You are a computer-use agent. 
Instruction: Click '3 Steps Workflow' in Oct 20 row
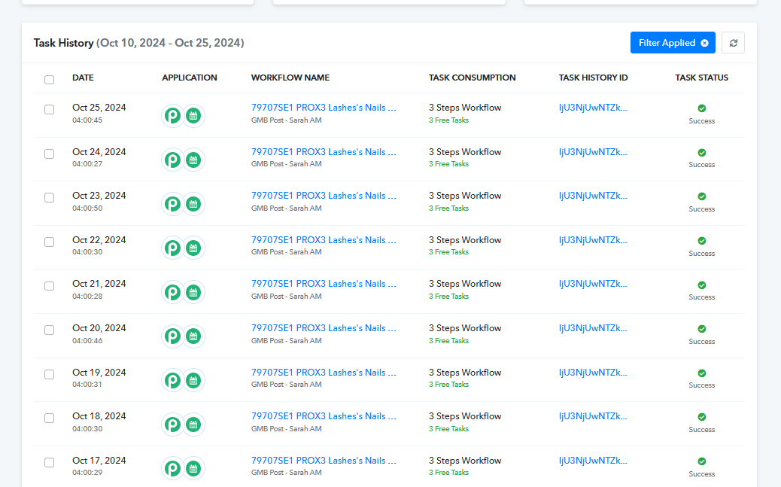pyautogui.click(x=465, y=328)
